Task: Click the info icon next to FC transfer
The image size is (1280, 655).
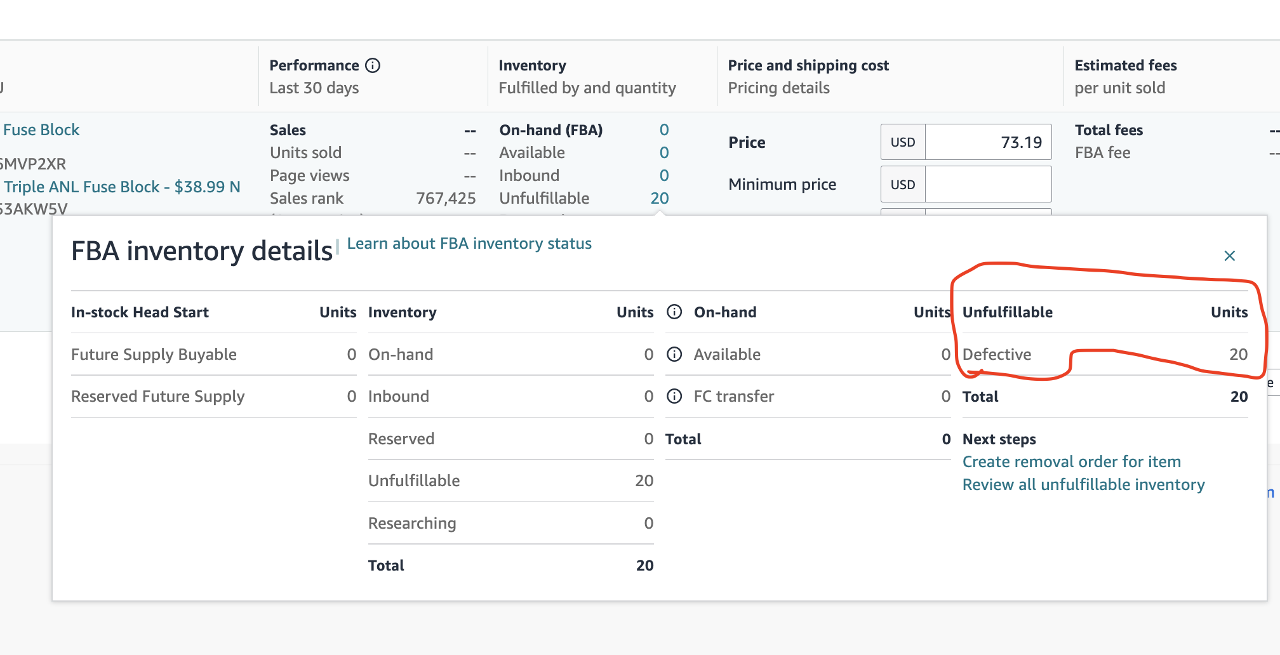Action: click(x=674, y=396)
